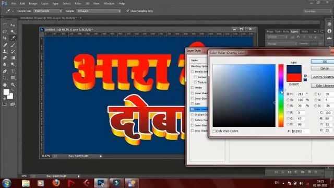
Task: Reset default foreground and background colors
Action: point(4,98)
